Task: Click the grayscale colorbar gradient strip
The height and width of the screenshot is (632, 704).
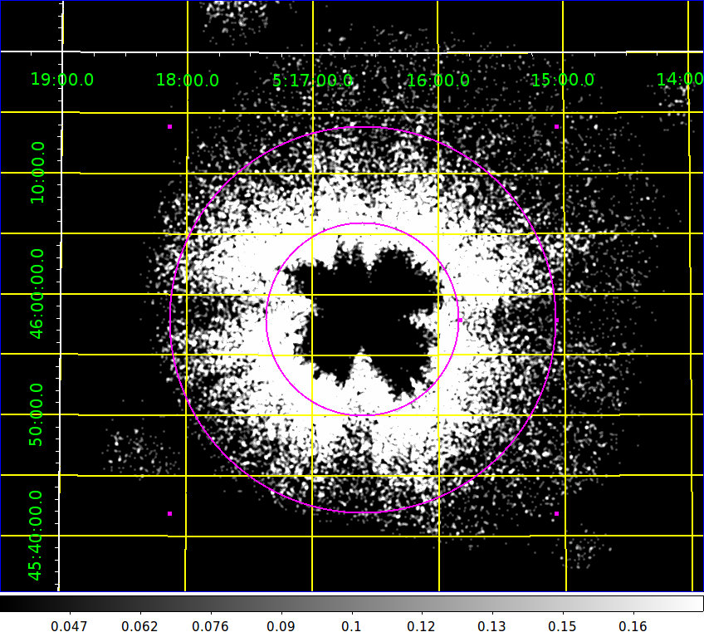Action: coord(352,603)
